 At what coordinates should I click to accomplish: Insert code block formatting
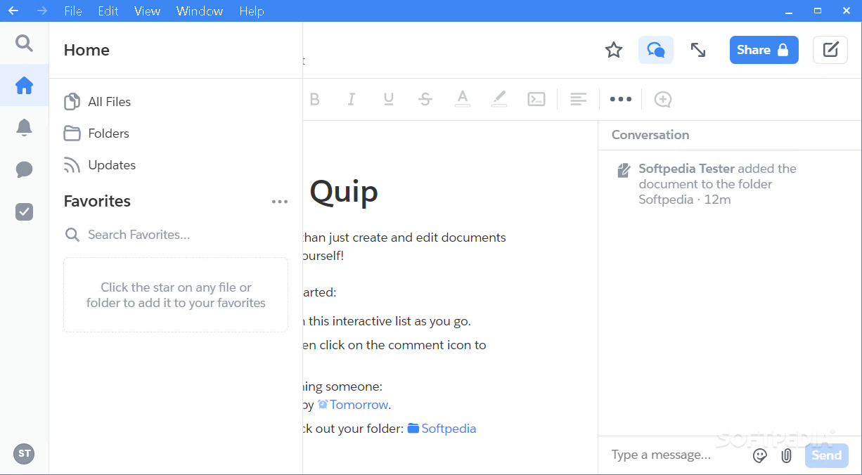coord(536,100)
